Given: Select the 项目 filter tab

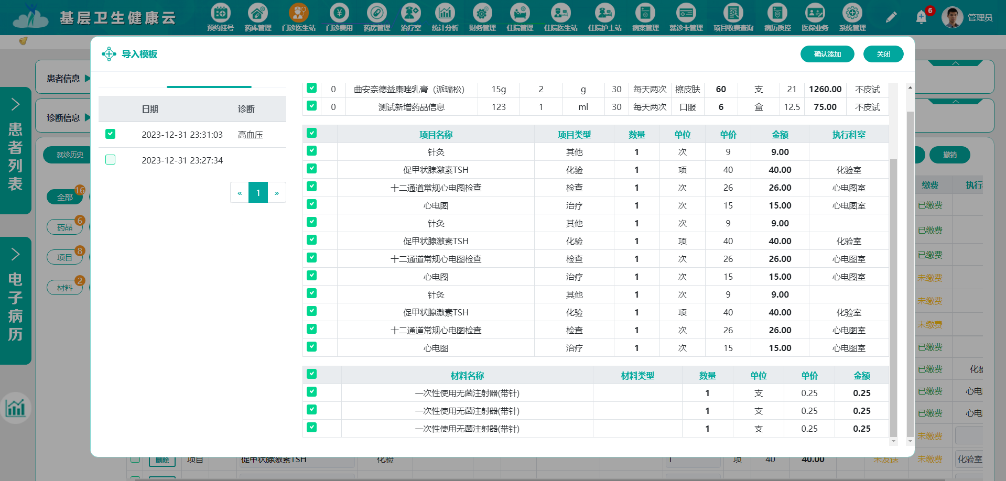Looking at the screenshot, I should (65, 257).
